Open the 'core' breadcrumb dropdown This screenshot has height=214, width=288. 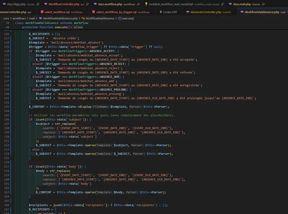click(6, 18)
